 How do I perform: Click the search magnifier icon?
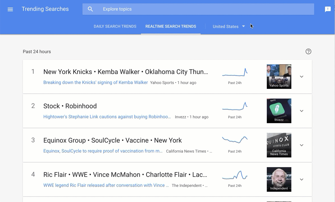tap(90, 9)
